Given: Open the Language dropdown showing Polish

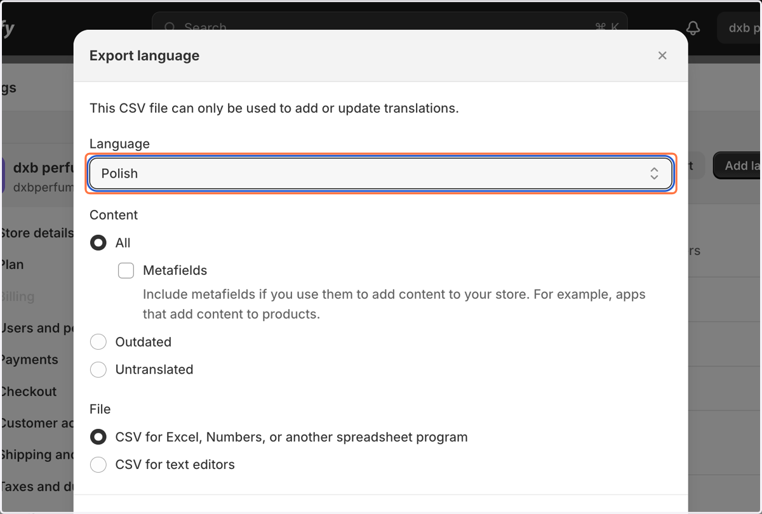Looking at the screenshot, I should click(381, 173).
